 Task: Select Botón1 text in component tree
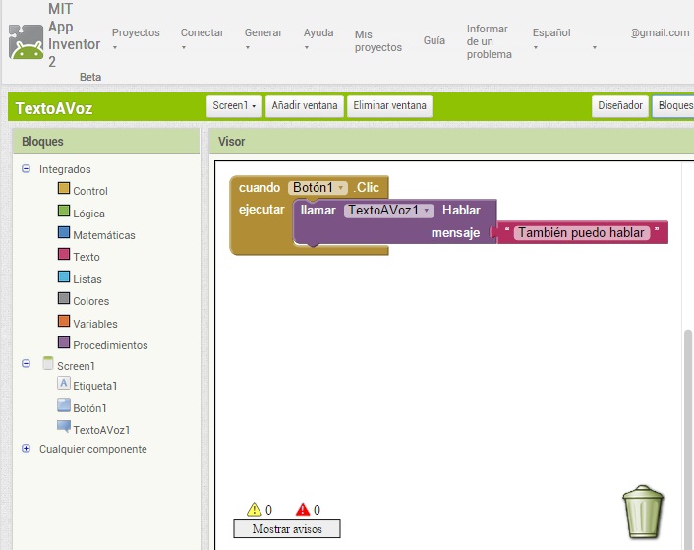(x=89, y=408)
